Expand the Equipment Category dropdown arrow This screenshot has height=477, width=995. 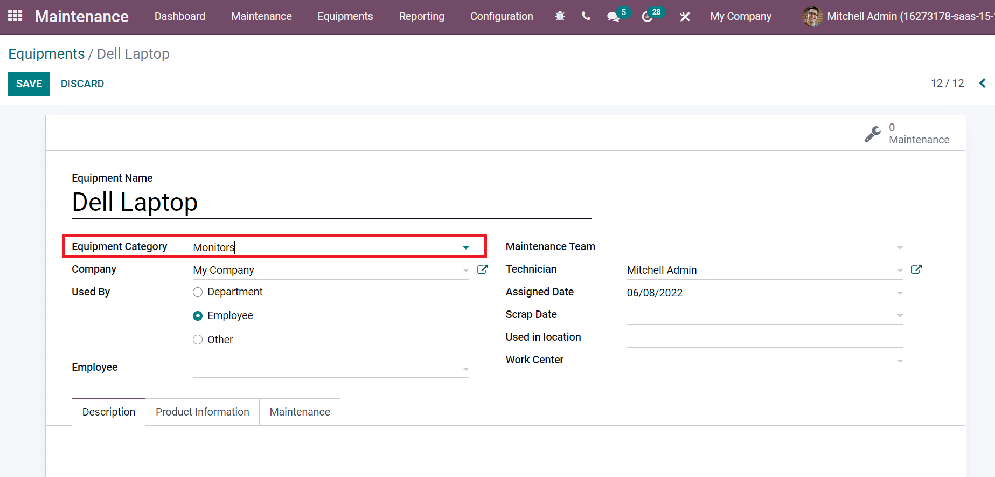click(x=466, y=248)
